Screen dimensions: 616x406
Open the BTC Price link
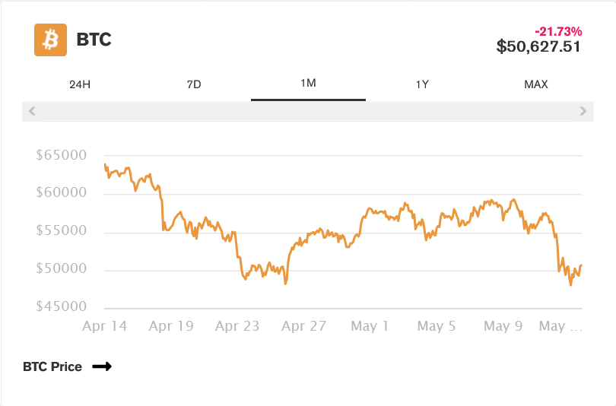(52, 366)
